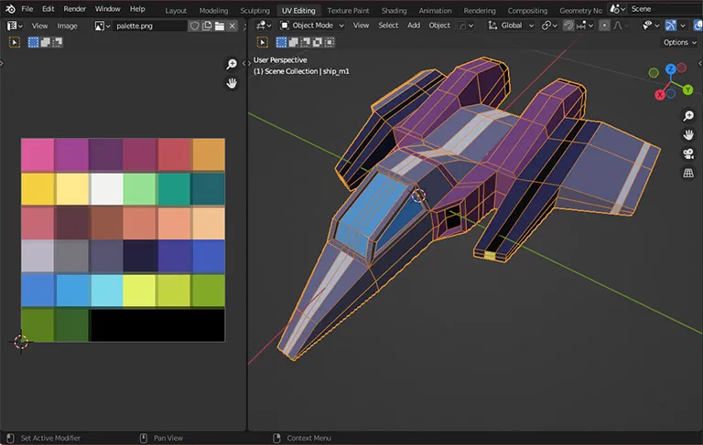Screen dimensions: 703x445
Task: Click zoom magnifier in 3D viewport
Action: [x=688, y=116]
